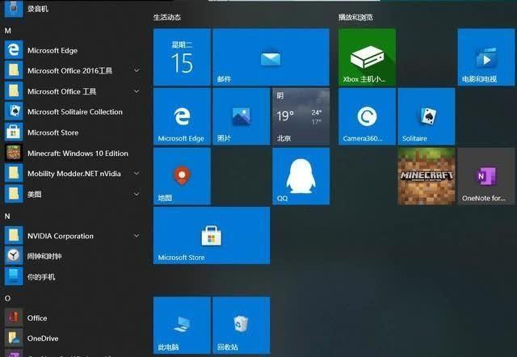Screen dimensions: 517x357
Task: Open Microsoft Store from the app list
Action: pos(74,132)
